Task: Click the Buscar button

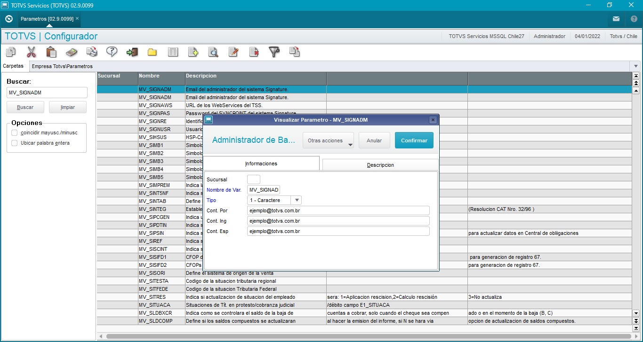Action: click(25, 107)
